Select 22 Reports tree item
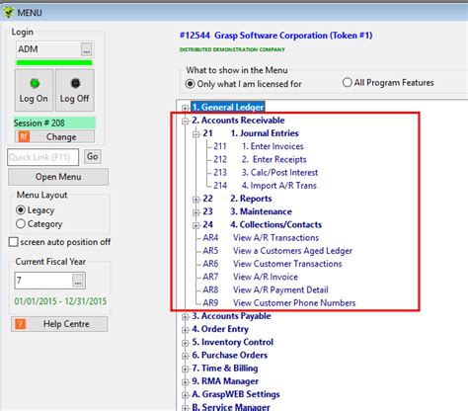 (x=237, y=199)
